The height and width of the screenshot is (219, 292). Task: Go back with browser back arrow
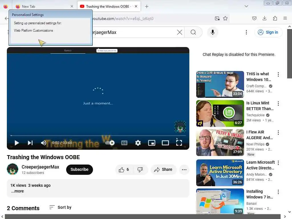pyautogui.click(x=7, y=18)
